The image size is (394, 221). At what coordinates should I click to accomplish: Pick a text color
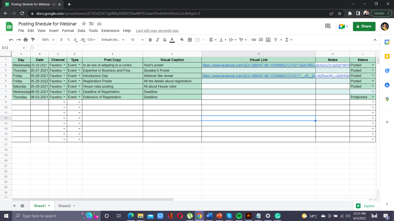click(x=172, y=40)
